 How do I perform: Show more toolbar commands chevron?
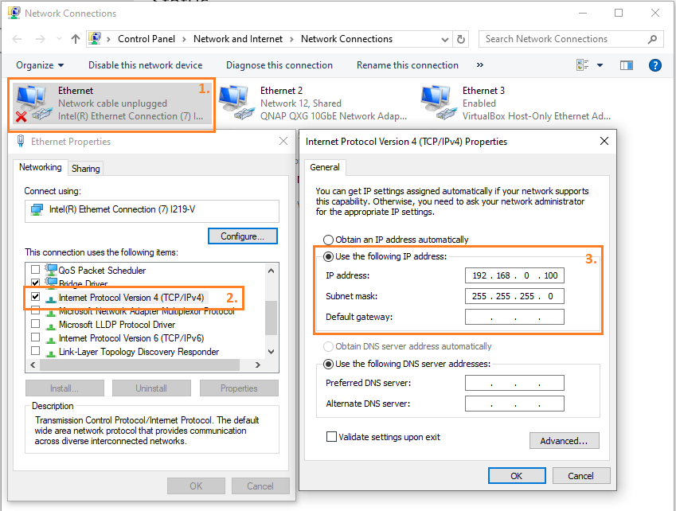click(x=480, y=65)
